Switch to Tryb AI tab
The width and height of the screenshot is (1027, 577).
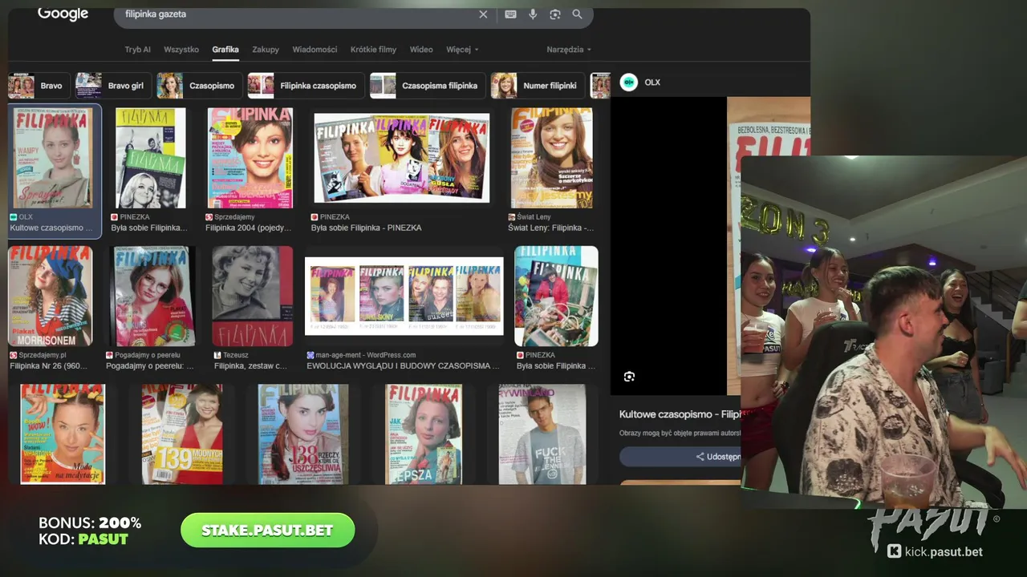pos(137,50)
